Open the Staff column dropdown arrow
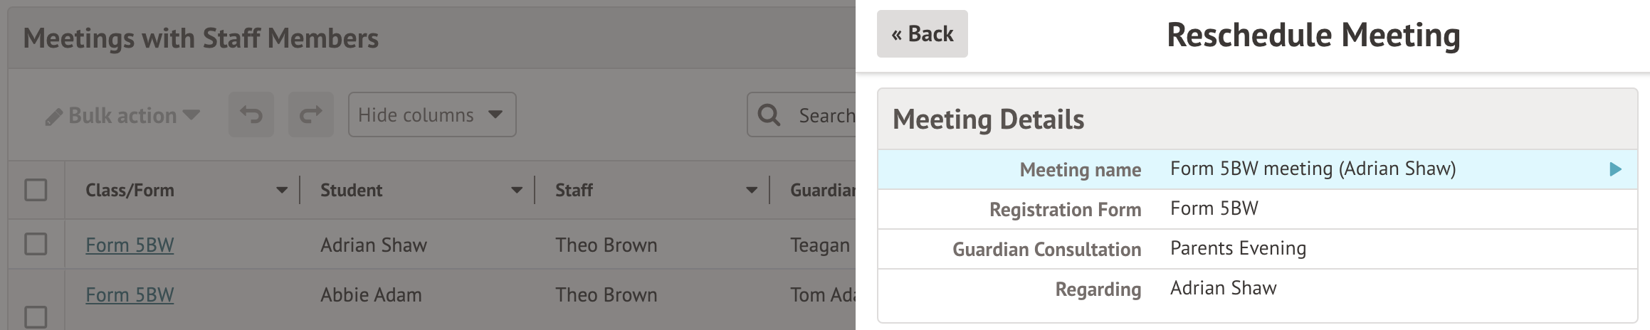Viewport: 1650px width, 330px height. click(752, 190)
